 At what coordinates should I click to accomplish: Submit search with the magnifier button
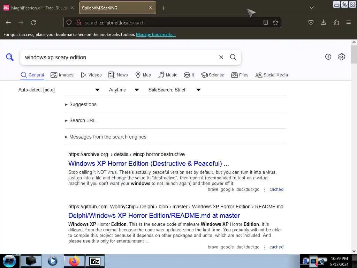233,57
